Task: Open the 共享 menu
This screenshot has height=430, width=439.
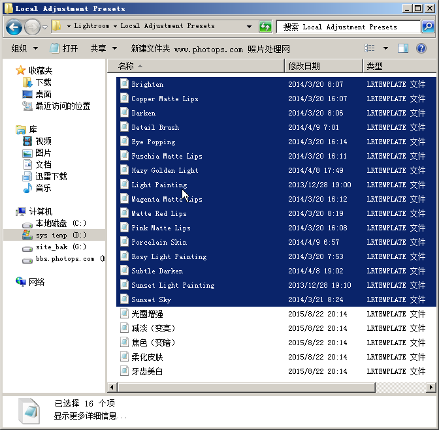Action: [104, 49]
